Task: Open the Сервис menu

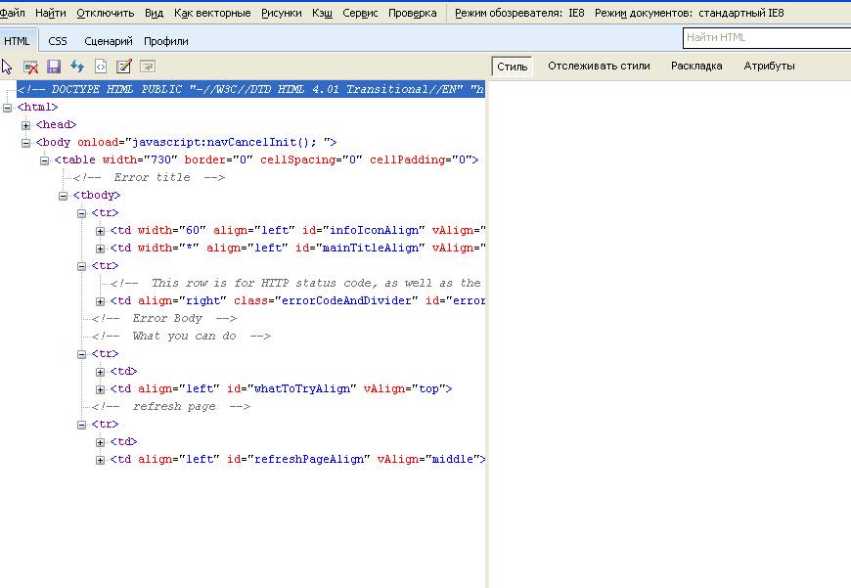Action: (360, 13)
